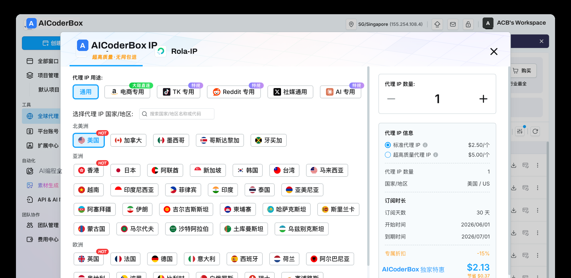The image size is (571, 278).
Task: Select 全球代理 in the sidebar
Action: (41, 116)
